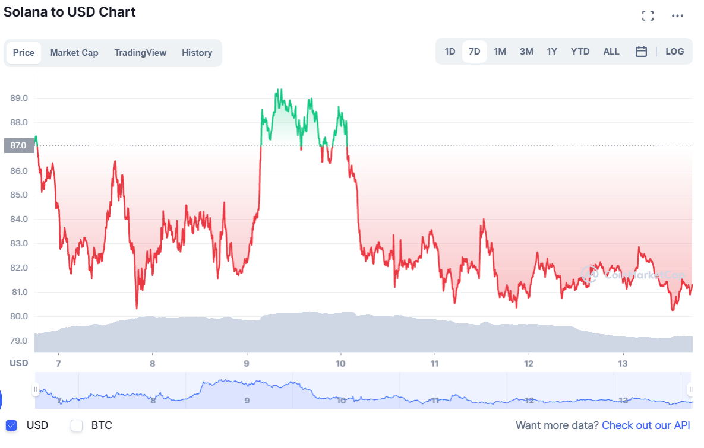This screenshot has height=448, width=704.
Task: Click the Solana to USD Chart heading
Action: pyautogui.click(x=69, y=12)
